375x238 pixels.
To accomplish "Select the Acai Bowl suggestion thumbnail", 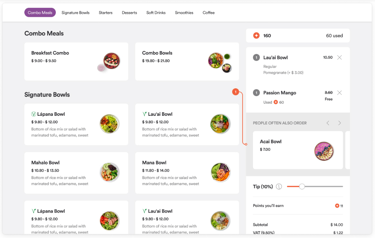I will coord(324,151).
